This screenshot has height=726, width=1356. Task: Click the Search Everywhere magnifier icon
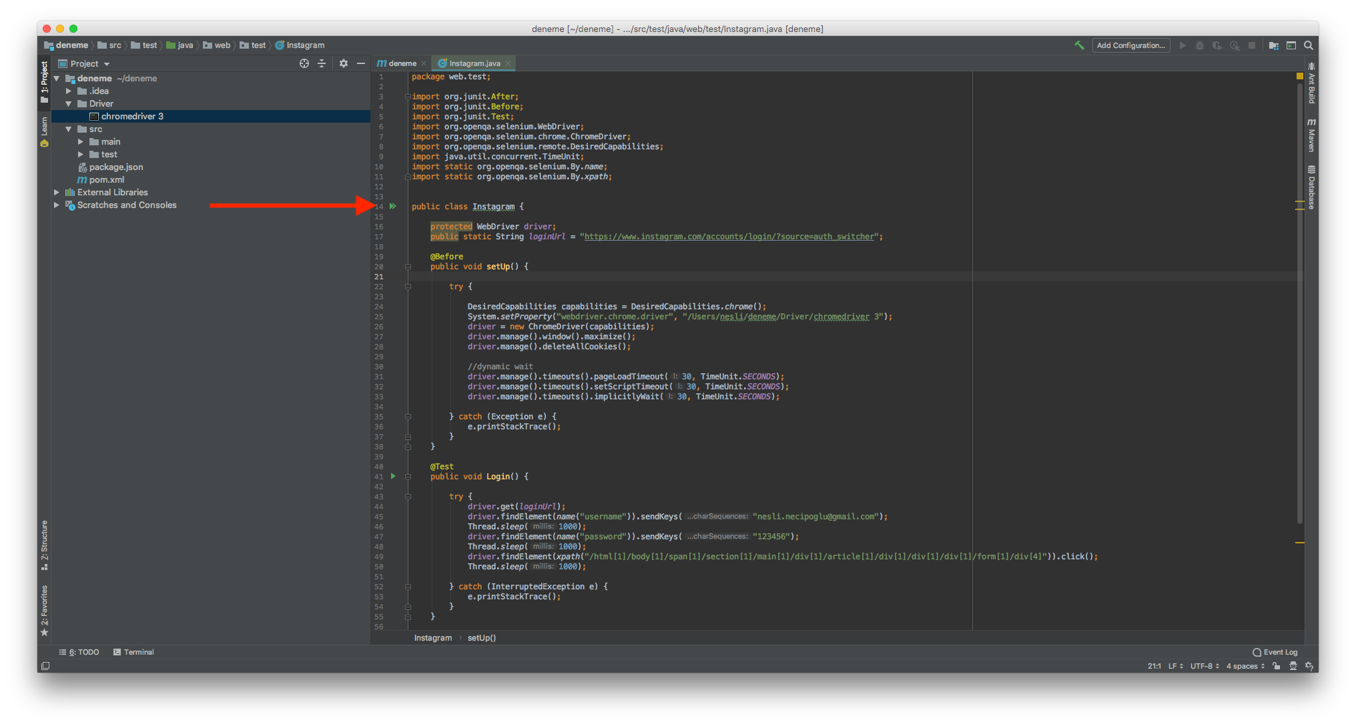(1309, 45)
